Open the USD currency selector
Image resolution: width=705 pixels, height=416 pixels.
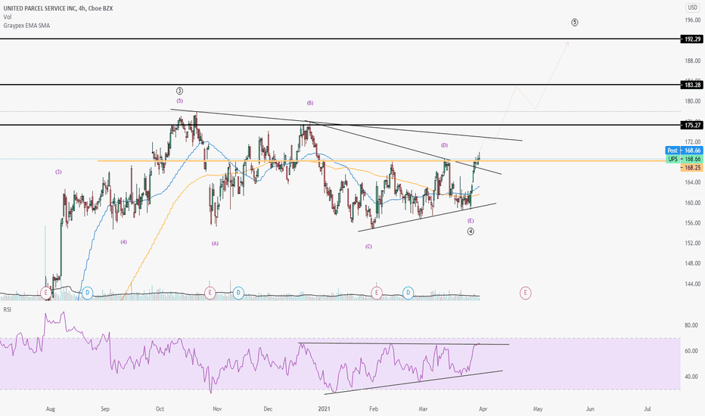tap(692, 8)
